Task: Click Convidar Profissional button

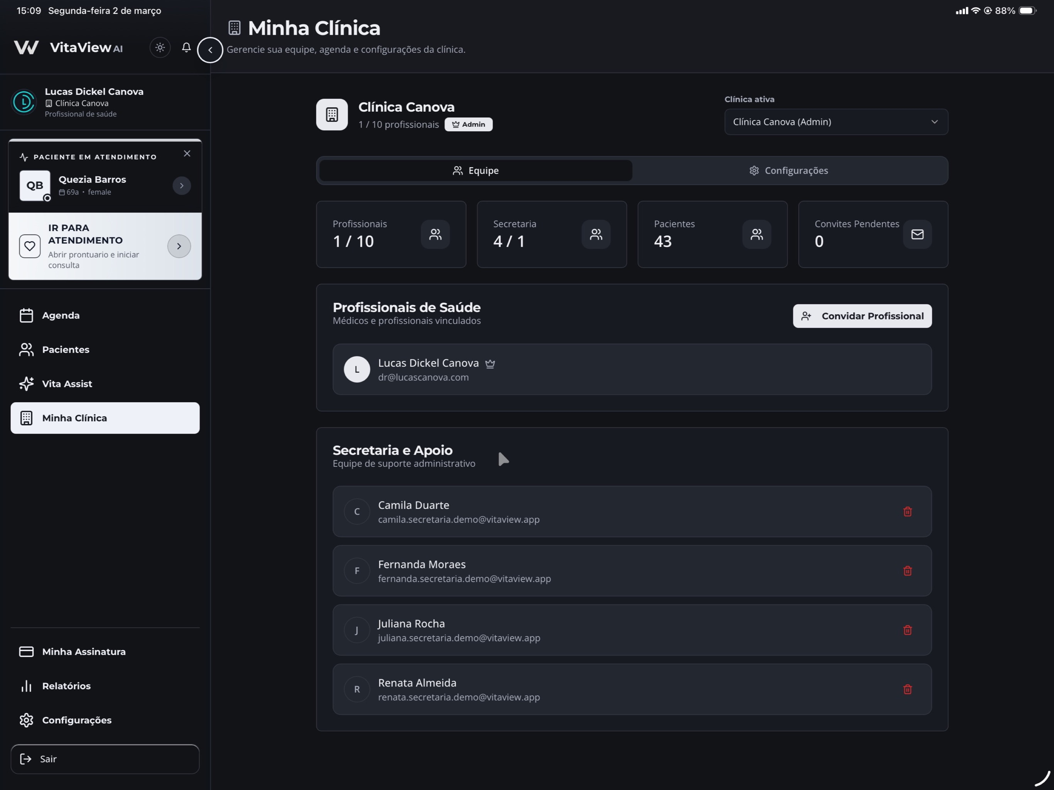Action: click(x=862, y=316)
